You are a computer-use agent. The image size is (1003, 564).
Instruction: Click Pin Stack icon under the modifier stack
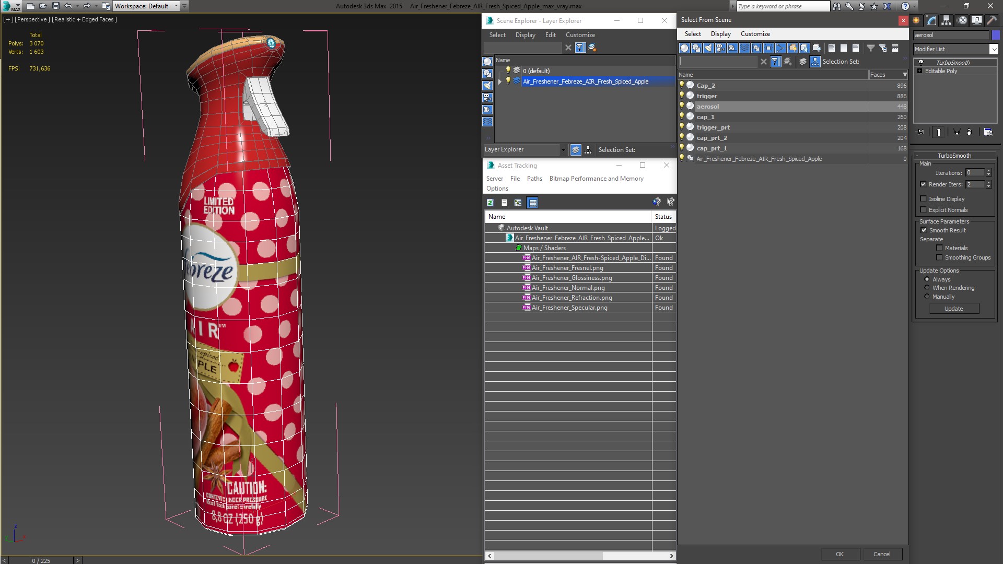tap(920, 132)
